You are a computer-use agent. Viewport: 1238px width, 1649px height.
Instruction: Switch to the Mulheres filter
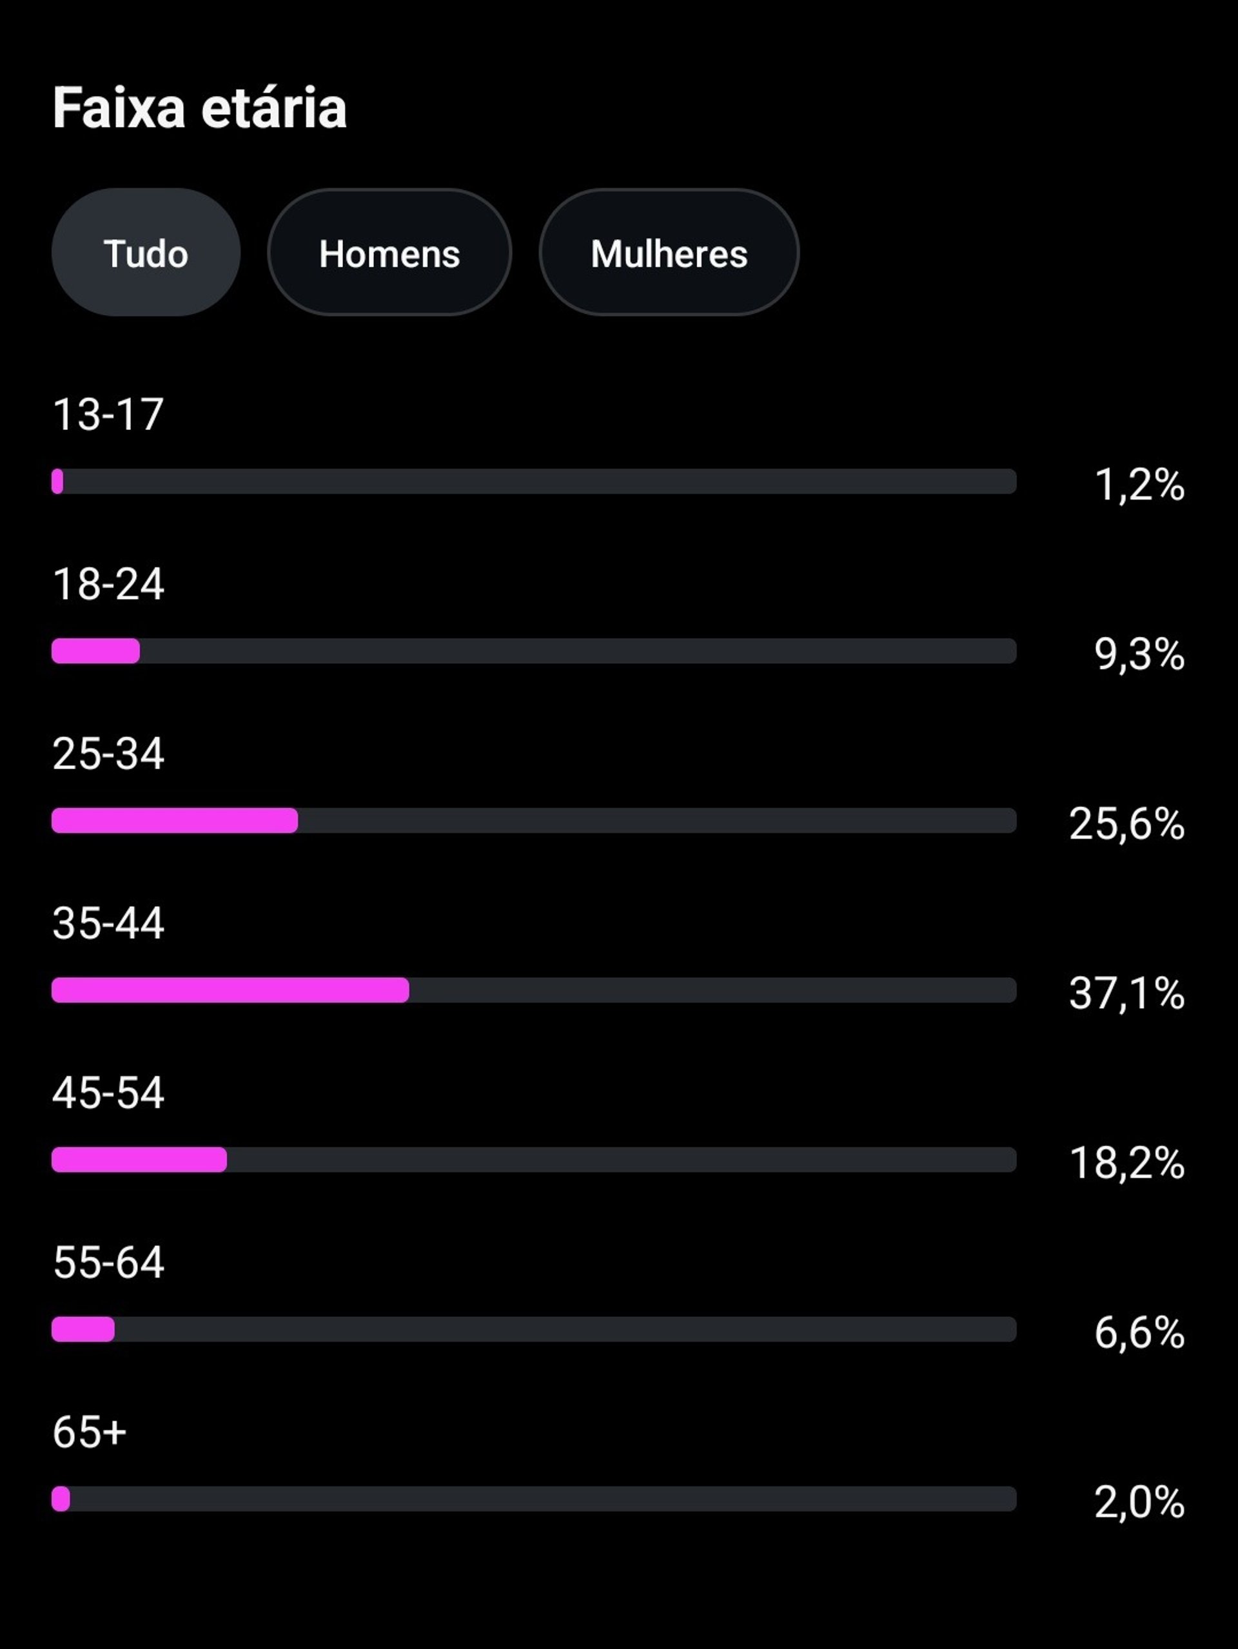669,253
